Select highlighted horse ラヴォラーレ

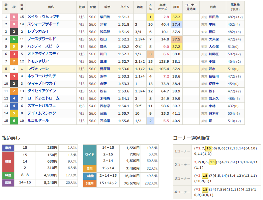click(38, 68)
